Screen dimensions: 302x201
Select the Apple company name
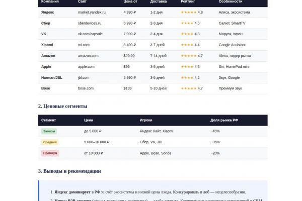46,67
